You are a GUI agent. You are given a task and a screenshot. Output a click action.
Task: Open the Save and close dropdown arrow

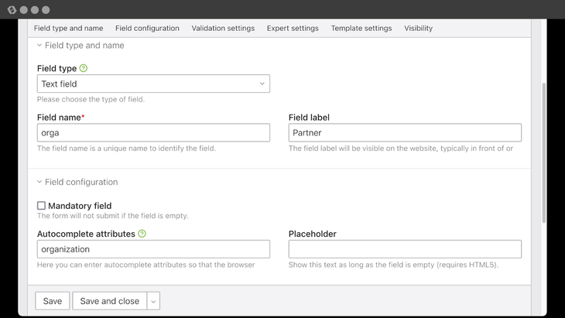pyautogui.click(x=153, y=301)
